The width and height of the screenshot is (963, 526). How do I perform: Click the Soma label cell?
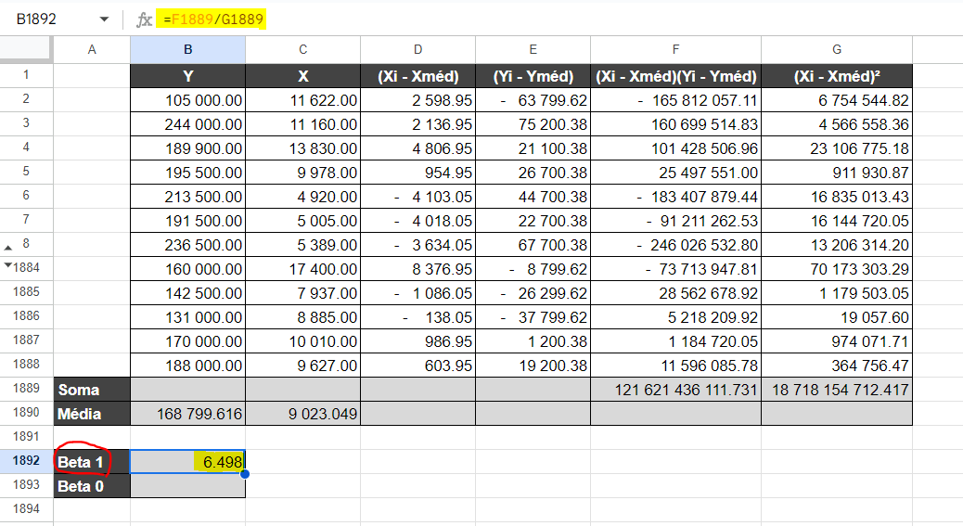tap(92, 389)
